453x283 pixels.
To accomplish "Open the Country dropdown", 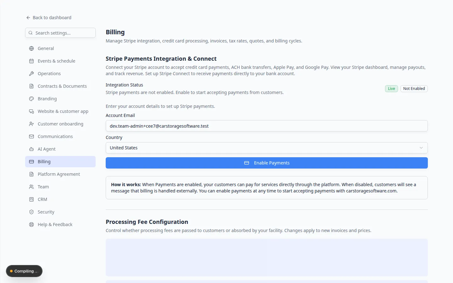I will tap(267, 148).
